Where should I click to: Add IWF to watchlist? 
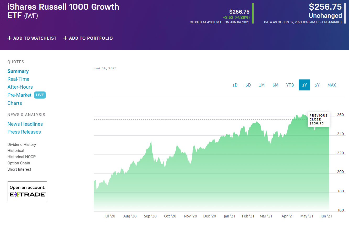tap(32, 38)
